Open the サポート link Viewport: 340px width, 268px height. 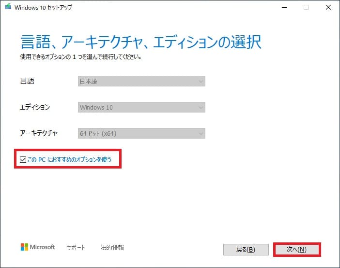click(76, 247)
